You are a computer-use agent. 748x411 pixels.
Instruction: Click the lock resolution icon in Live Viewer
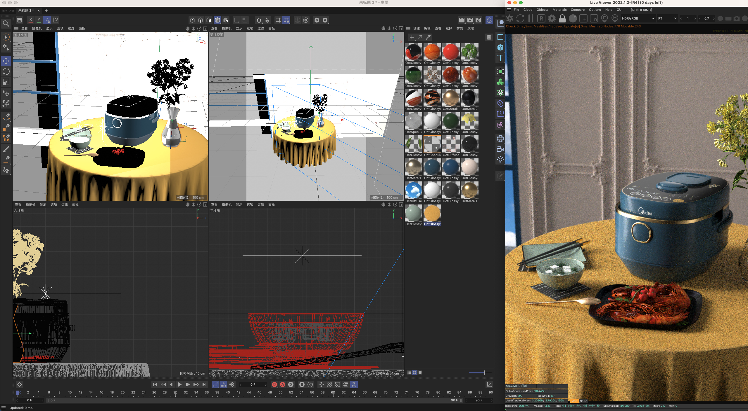pos(562,18)
